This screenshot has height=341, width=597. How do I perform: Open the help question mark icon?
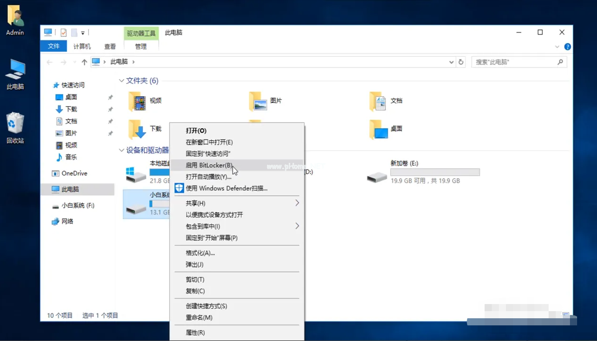(x=568, y=46)
